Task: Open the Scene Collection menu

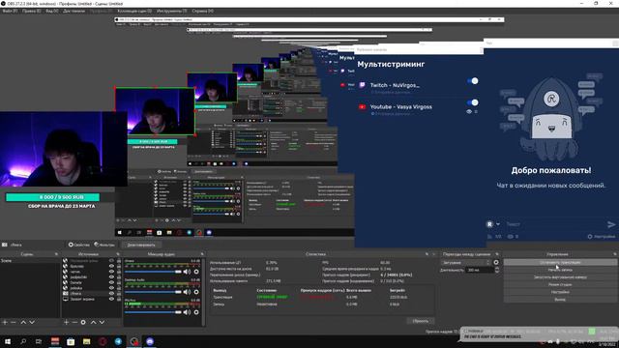Action: (x=134, y=11)
